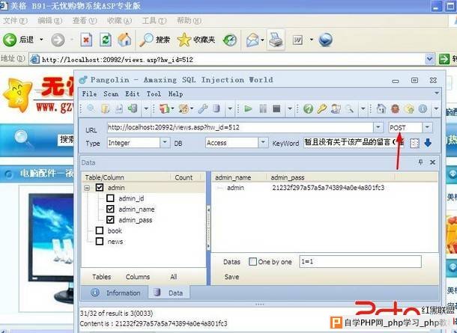Screen dimensions: 457x333
Task: Click the user accounts icon in Pangolin toolbar
Action: pyautogui.click(x=336, y=109)
